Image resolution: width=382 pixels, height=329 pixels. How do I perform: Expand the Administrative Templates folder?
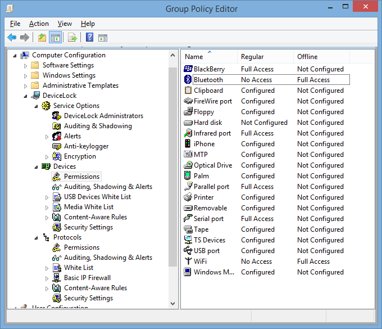(25, 86)
